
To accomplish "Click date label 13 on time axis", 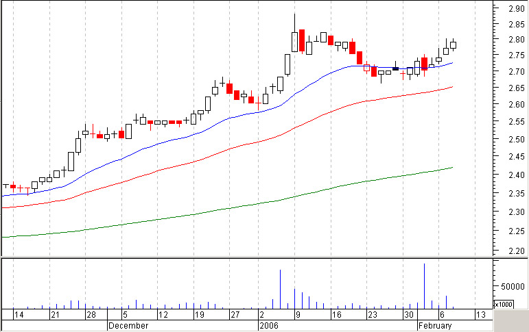I will point(481,315).
